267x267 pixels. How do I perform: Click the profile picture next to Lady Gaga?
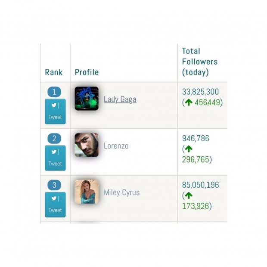[x=87, y=99]
